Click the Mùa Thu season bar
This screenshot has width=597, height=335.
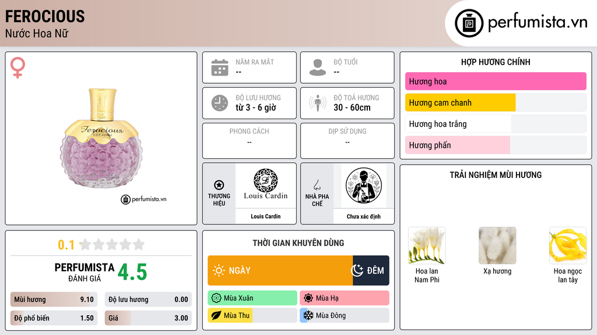(x=252, y=315)
